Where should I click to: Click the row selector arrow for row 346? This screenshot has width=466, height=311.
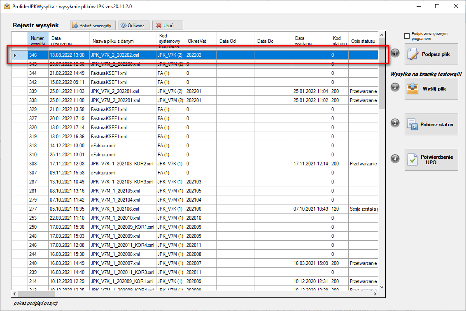click(15, 55)
